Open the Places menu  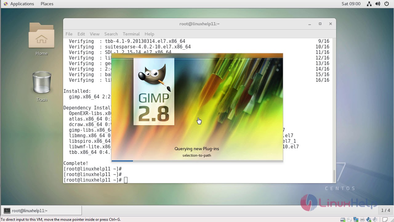(x=47, y=4)
